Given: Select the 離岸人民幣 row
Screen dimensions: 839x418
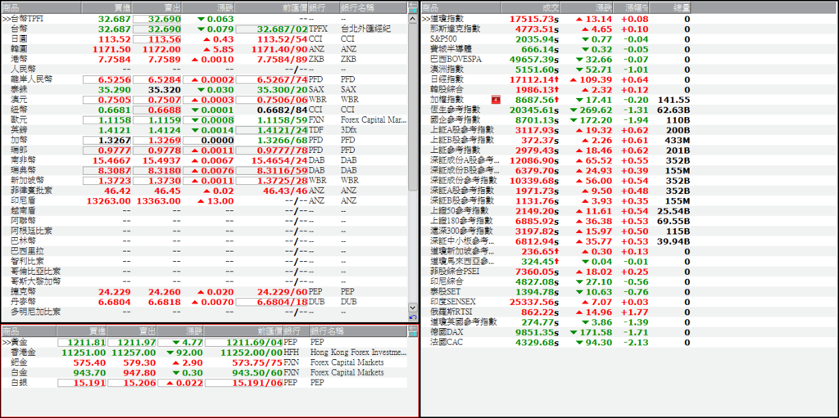Looking at the screenshot, I should [x=204, y=79].
